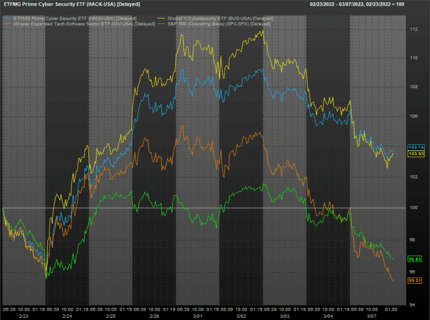Click the blue HACK-USA legend line marker
The width and height of the screenshot is (430, 320).
point(7,18)
